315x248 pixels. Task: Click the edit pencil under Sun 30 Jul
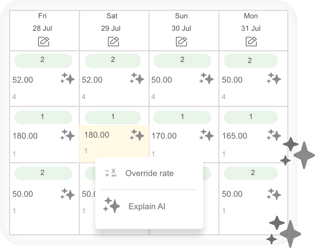pyautogui.click(x=182, y=42)
